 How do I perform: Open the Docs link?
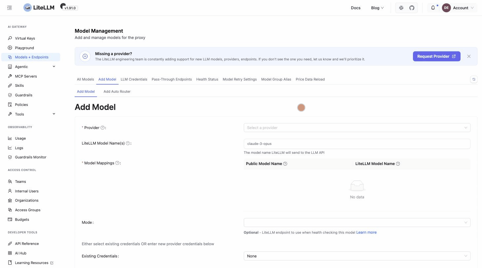[356, 8]
